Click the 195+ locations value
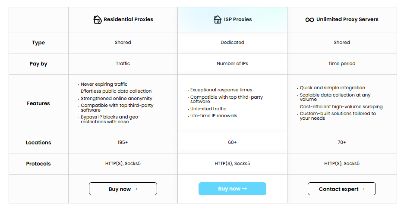Image resolution: width=404 pixels, height=209 pixels. [x=123, y=142]
